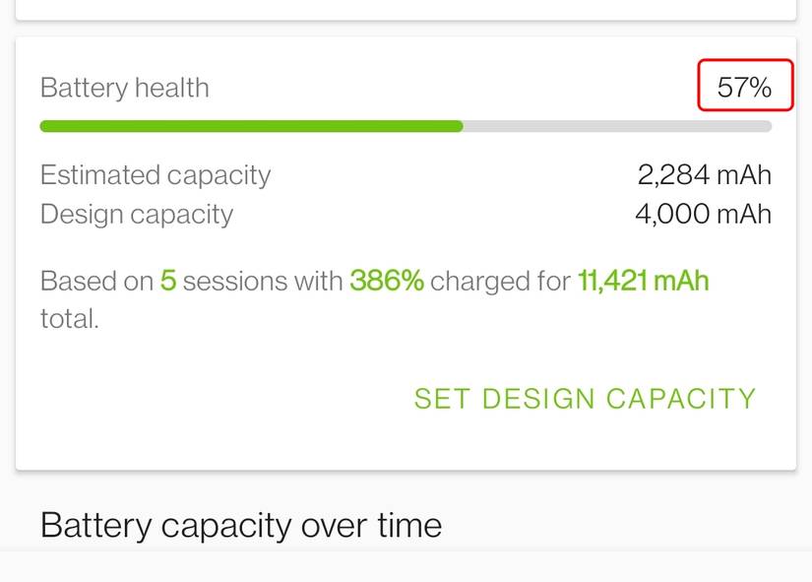Viewport: 812px width, 582px height.
Task: Click the 2,284 mAh estimated capacity value
Action: [704, 174]
